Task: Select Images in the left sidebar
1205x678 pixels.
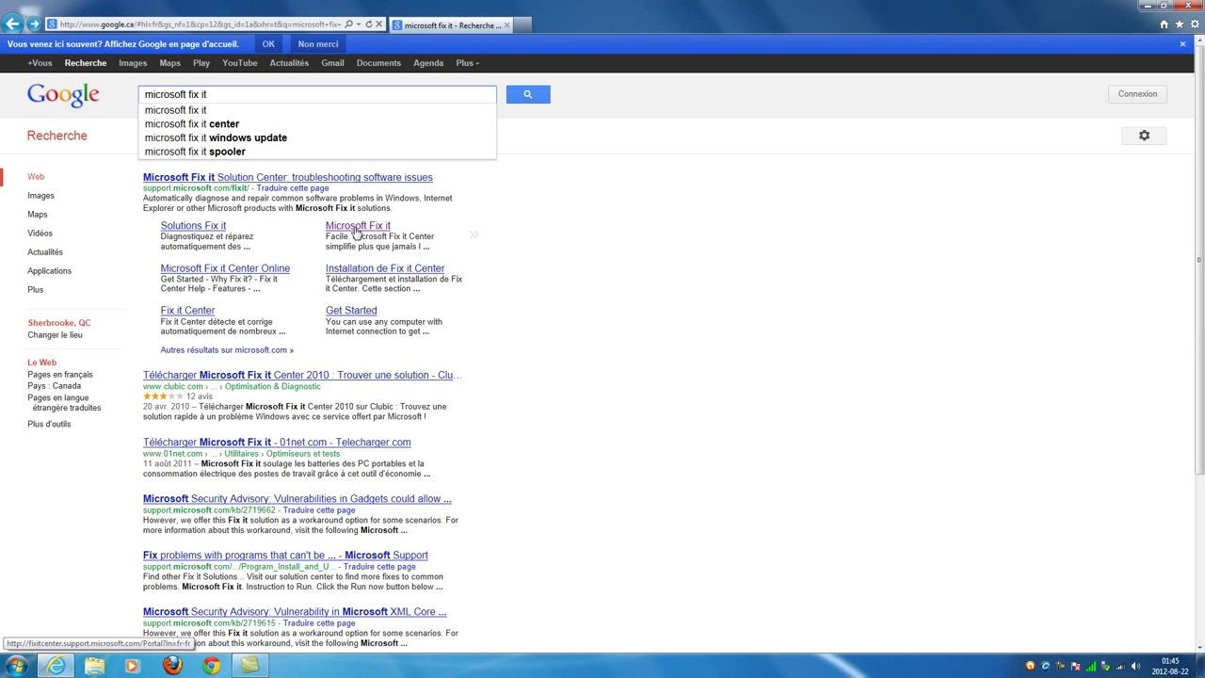Action: tap(40, 196)
